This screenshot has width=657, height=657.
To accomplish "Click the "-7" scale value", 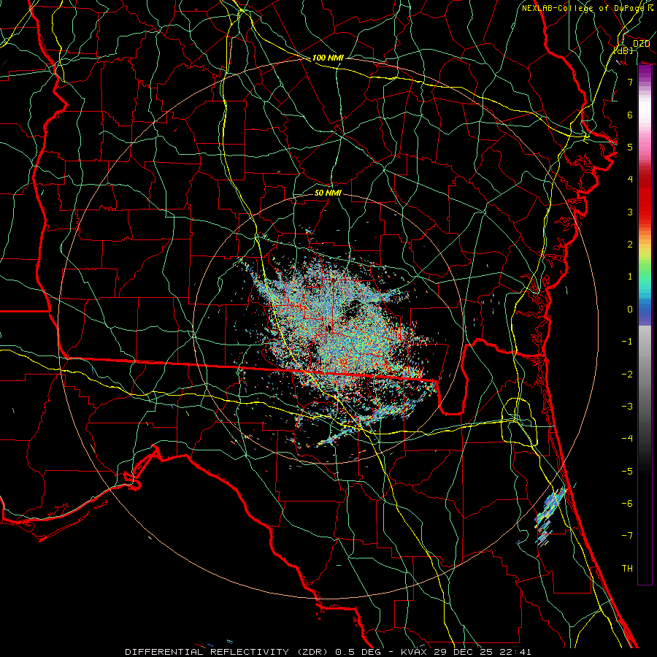I will (x=627, y=536).
